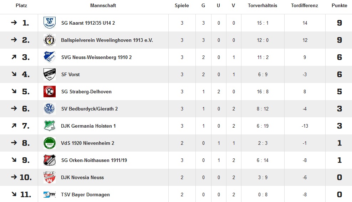This screenshot has width=352, height=202.
Task: Click SG Straberg-Delhoven team name
Action: point(86,92)
